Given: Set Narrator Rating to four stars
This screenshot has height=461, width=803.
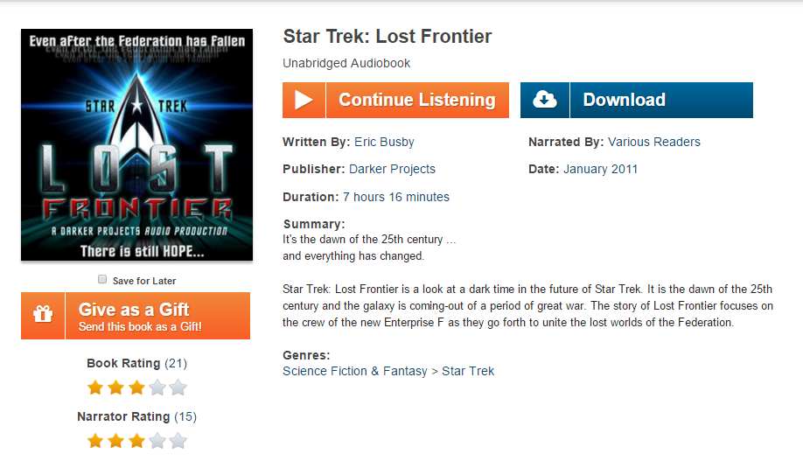Looking at the screenshot, I should pos(157,441).
